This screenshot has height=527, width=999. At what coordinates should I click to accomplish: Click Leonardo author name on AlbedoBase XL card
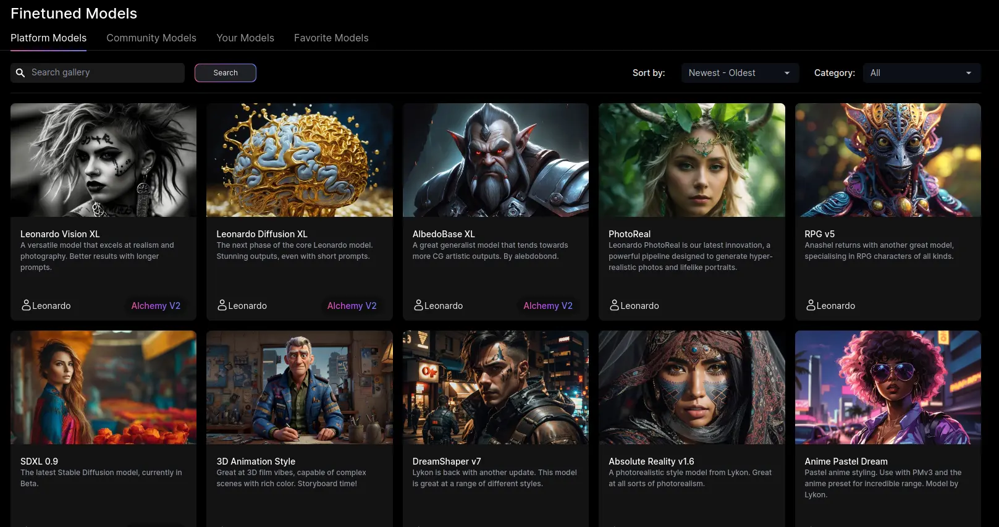[x=444, y=306]
